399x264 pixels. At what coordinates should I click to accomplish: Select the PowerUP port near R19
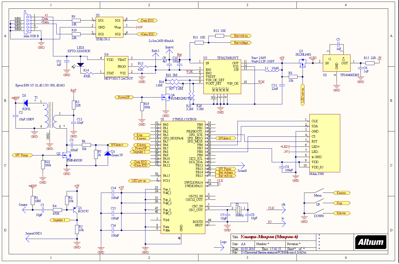[x=124, y=97]
